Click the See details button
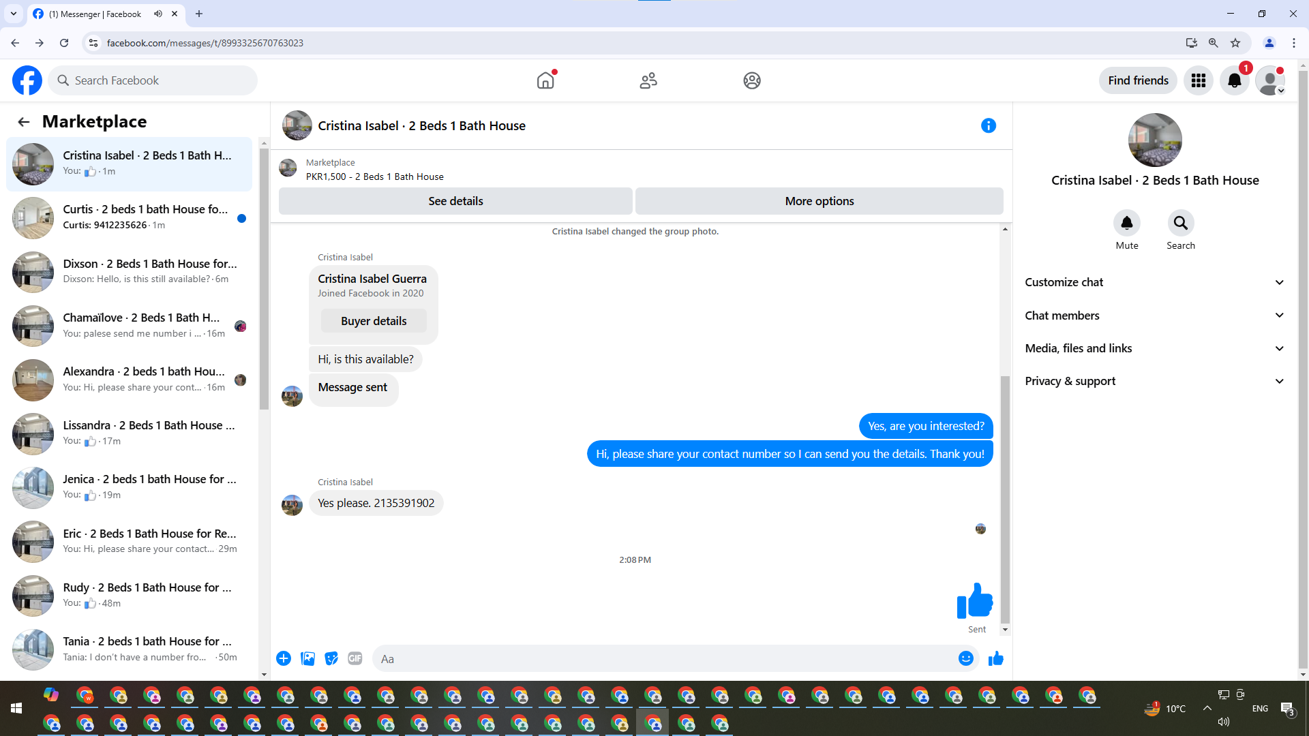This screenshot has height=736, width=1309. coord(455,201)
